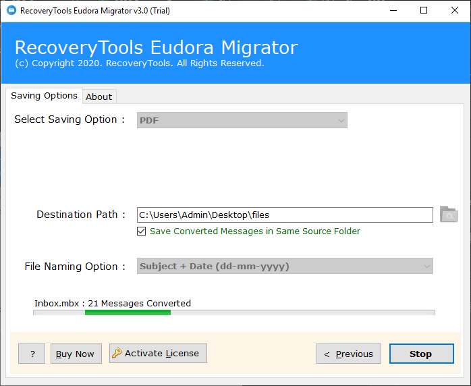Select the Saving Options tab
Image resolution: width=471 pixels, height=386 pixels.
click(x=44, y=96)
